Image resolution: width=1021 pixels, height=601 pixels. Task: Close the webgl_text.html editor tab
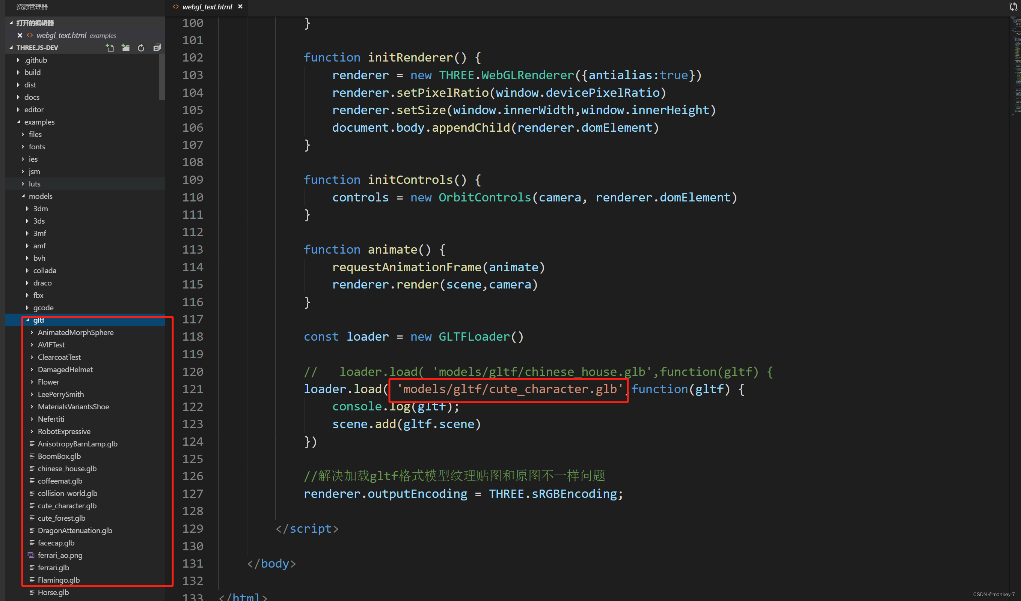click(x=240, y=6)
